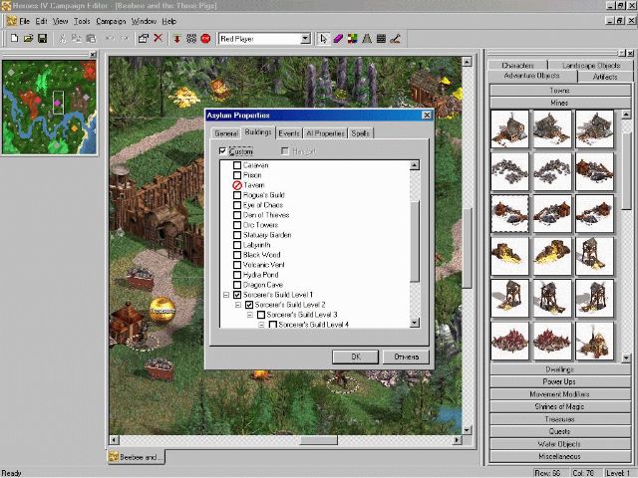Screen dimensions: 638x478
Task: Save the map with the floppy disk icon
Action: [42, 39]
